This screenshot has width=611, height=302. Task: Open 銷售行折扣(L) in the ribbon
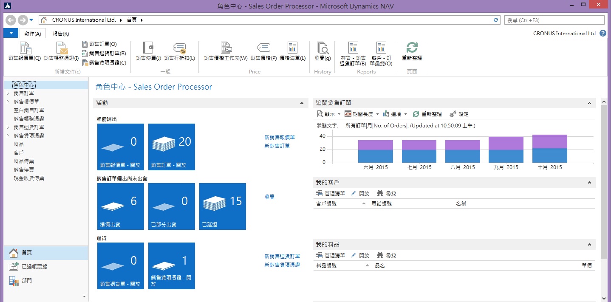(x=179, y=48)
